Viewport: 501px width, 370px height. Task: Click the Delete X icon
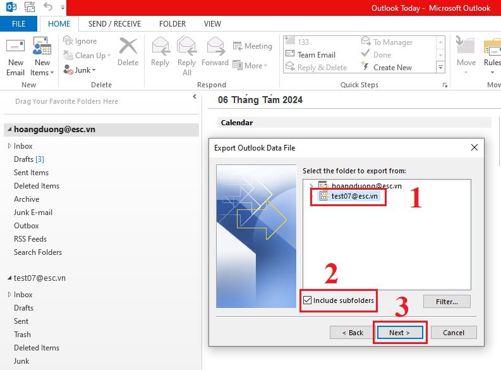click(x=128, y=46)
